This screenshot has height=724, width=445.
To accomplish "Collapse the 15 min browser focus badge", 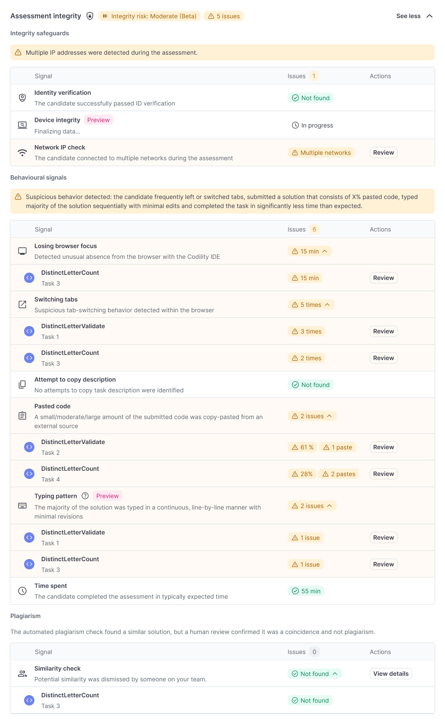I will 310,251.
